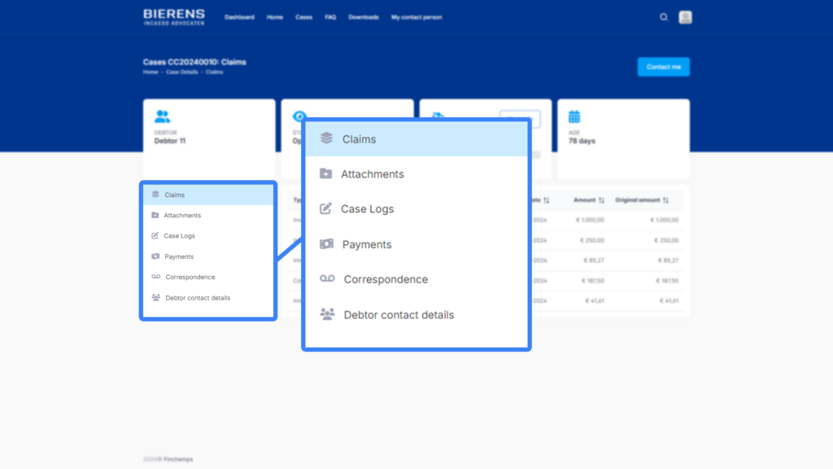Open FAQ from the top navigation
This screenshot has width=833, height=469.
[x=330, y=17]
